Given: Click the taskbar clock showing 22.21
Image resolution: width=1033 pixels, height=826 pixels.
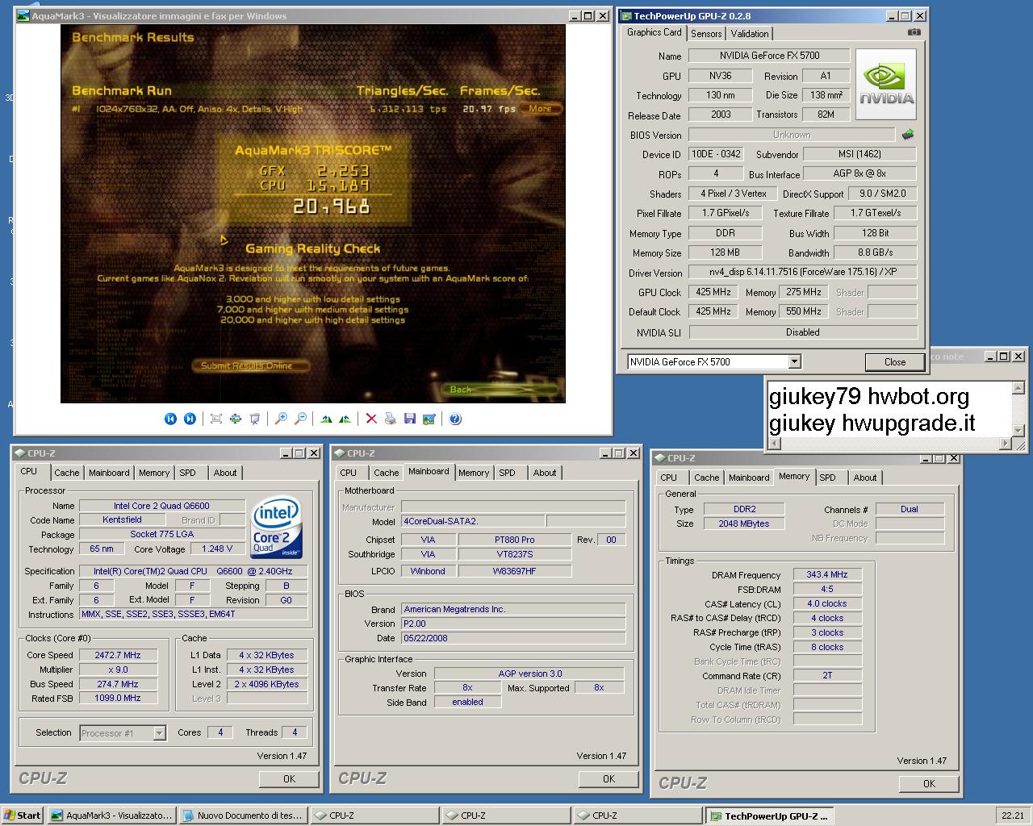Looking at the screenshot, I should pos(1013,816).
